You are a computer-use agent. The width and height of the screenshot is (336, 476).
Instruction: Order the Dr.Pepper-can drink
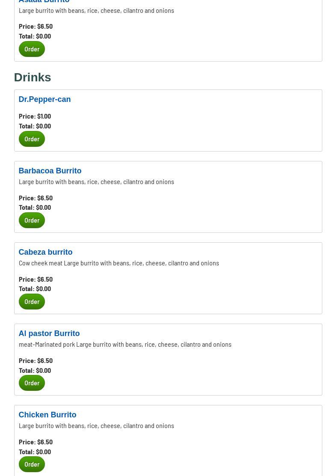point(32,139)
